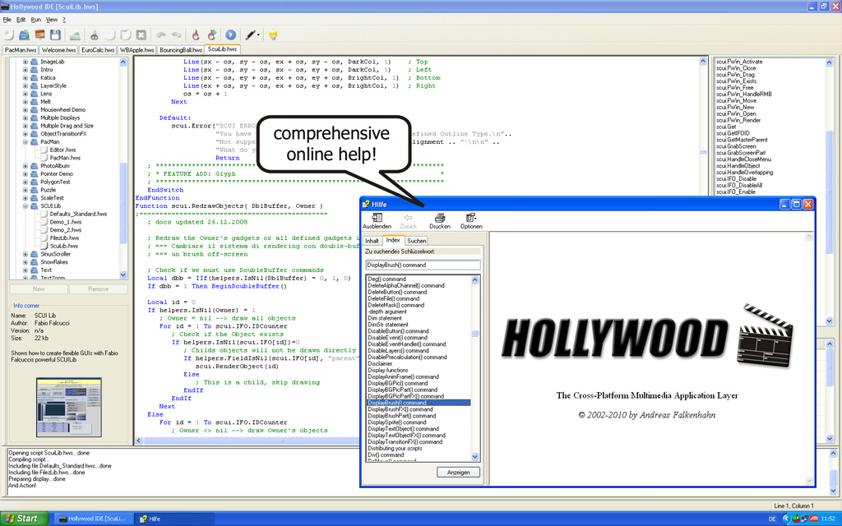Open Demo_1.hws in the project tree

pos(66,222)
